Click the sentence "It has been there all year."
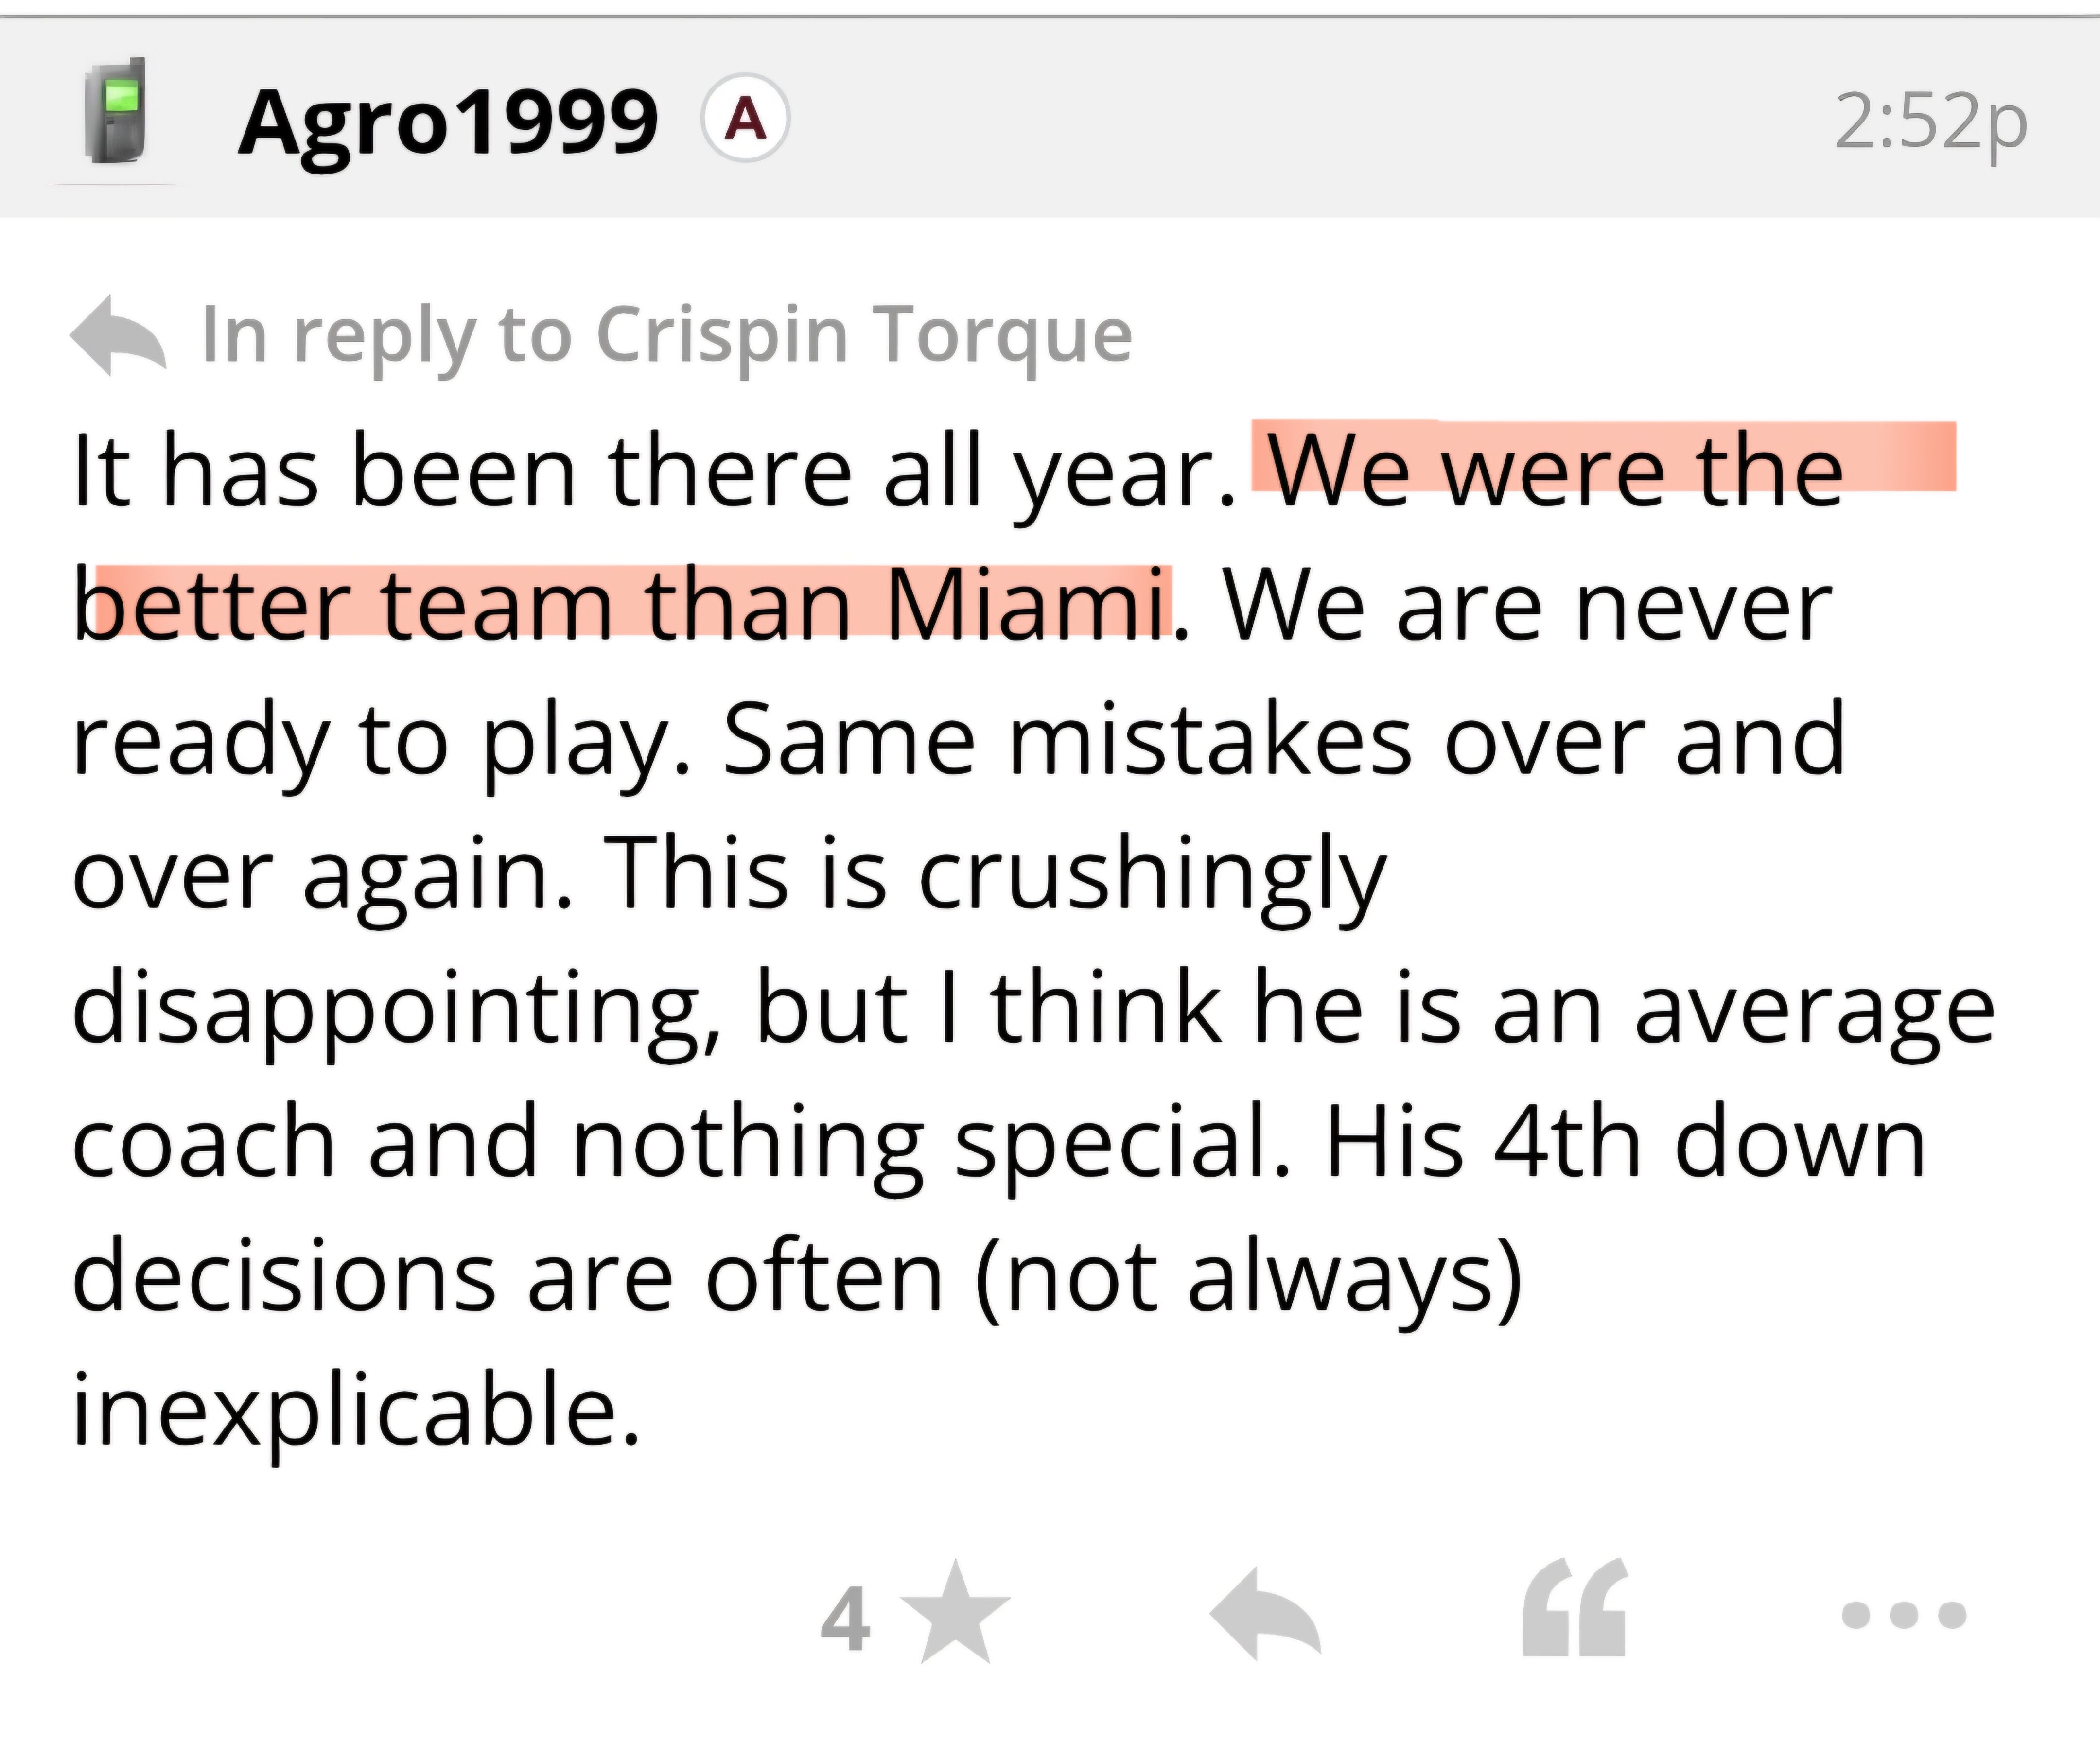 pos(654,470)
